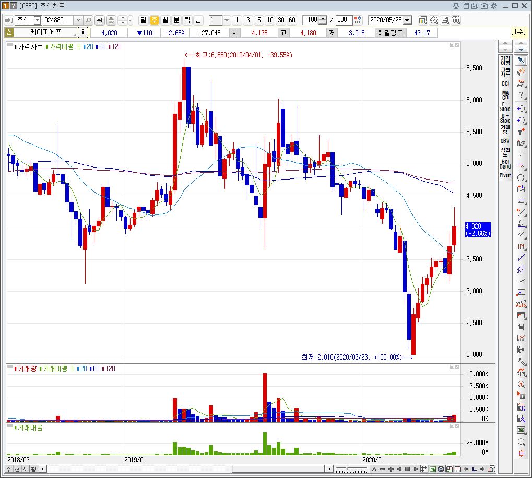Click the stop square in bottom bar

[407, 469]
